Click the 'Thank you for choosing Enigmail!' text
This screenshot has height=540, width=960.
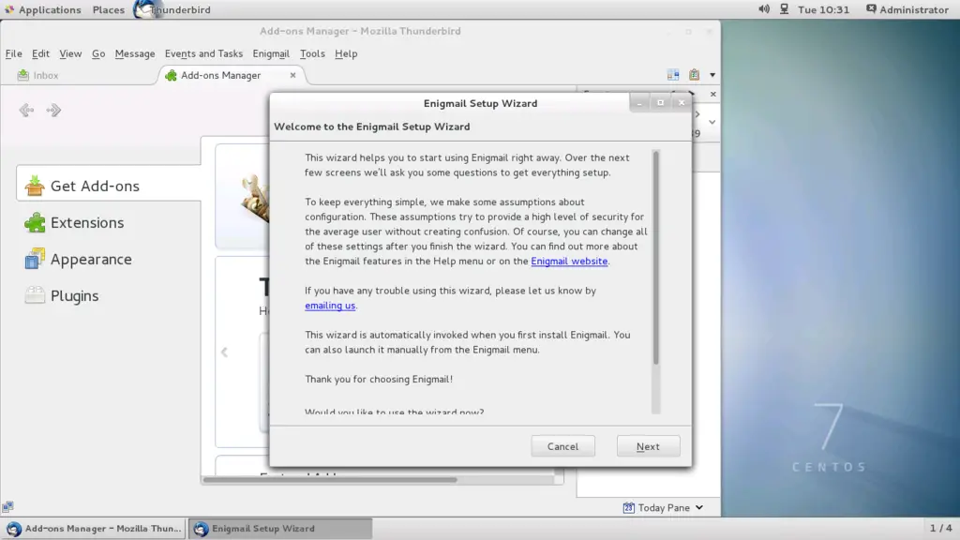(x=379, y=379)
